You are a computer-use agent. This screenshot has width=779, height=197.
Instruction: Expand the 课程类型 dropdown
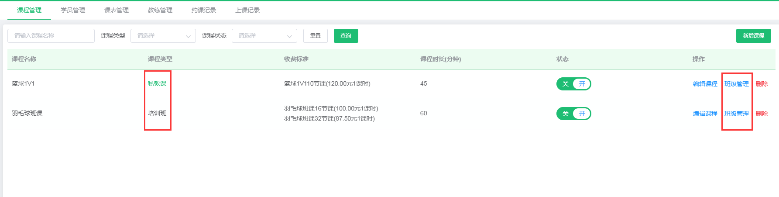(x=163, y=36)
